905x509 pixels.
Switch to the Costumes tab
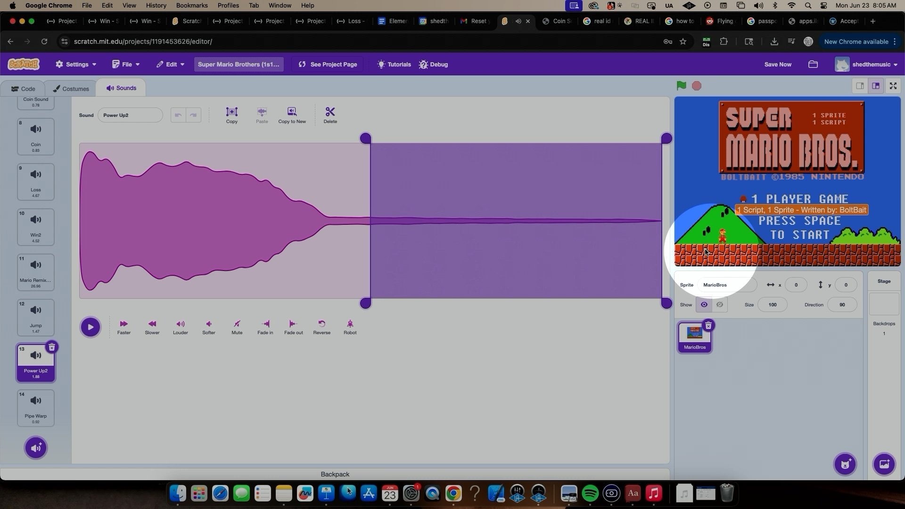tap(71, 89)
